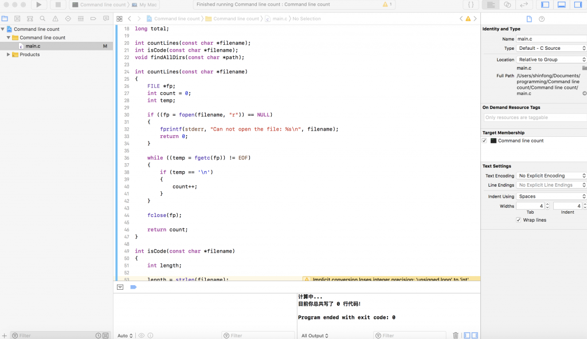Go back in editor history

(x=130, y=19)
